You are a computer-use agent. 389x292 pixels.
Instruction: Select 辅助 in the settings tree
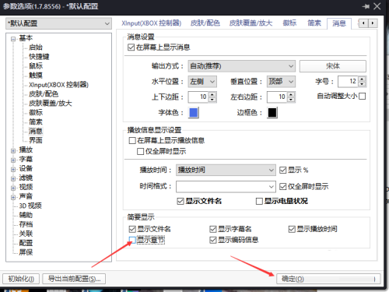(26, 215)
